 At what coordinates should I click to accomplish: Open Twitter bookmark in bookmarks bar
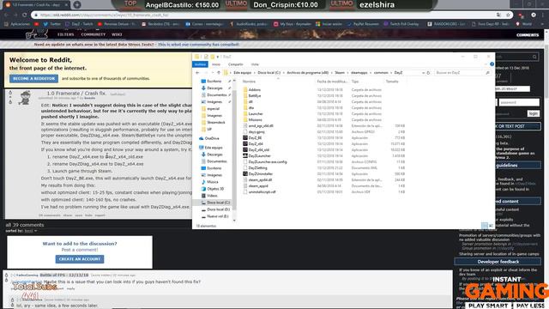51,24
